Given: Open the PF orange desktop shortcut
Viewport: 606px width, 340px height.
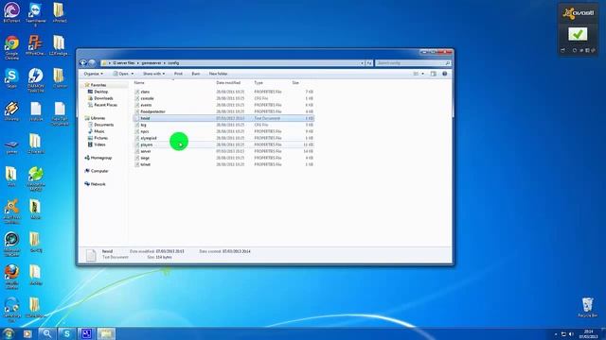Looking at the screenshot, I should pos(35,45).
